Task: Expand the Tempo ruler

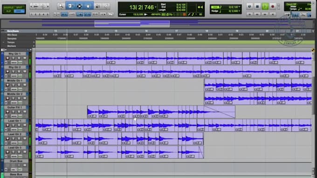Action: point(3,42)
